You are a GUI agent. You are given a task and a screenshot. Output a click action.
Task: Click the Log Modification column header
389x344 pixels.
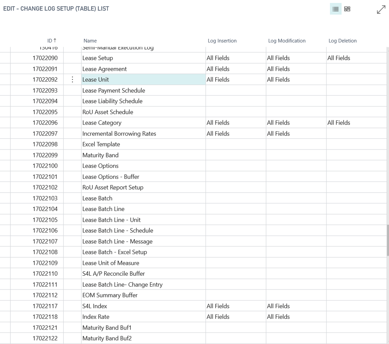(287, 41)
